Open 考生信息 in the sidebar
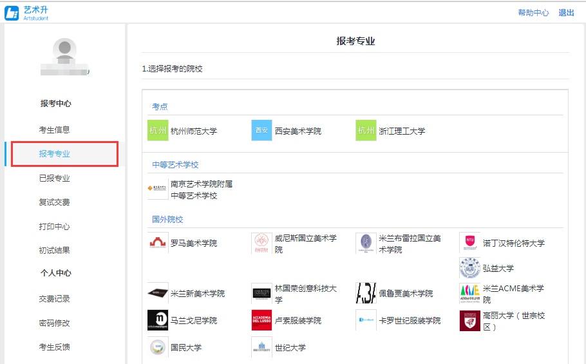This screenshot has height=364, width=586. [54, 129]
